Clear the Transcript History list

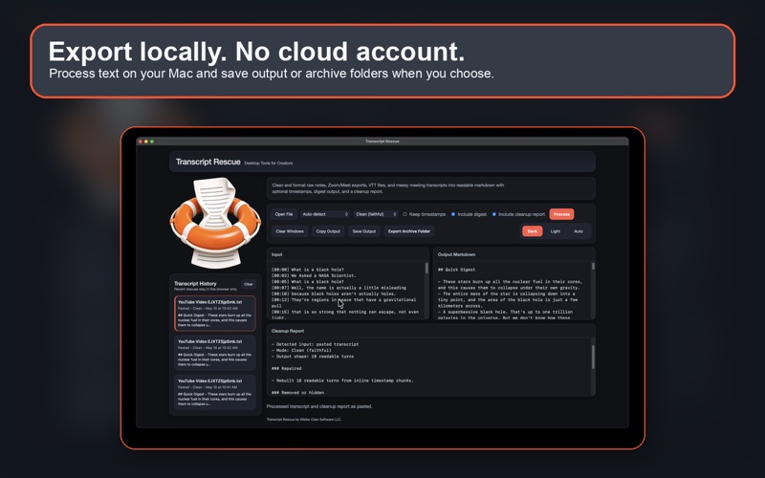pos(249,284)
